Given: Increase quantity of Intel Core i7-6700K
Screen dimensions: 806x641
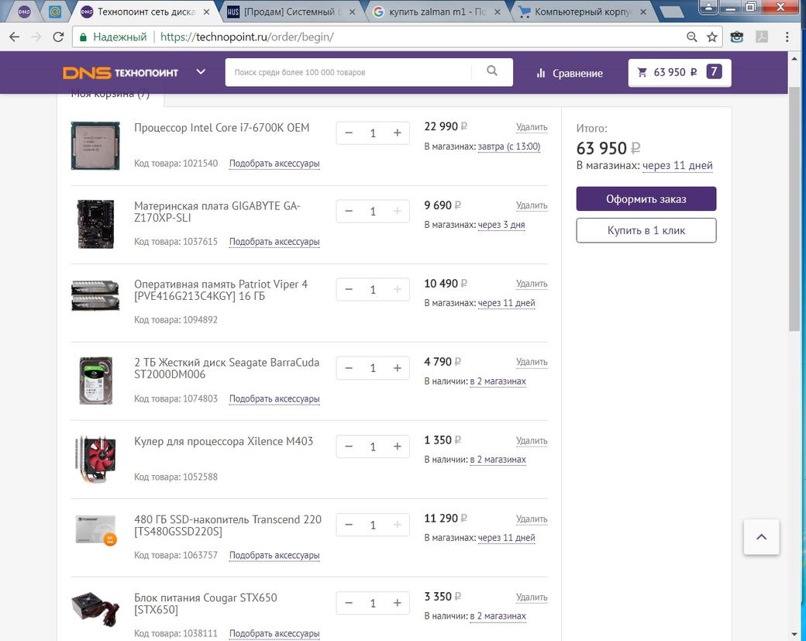Looking at the screenshot, I should 398,133.
